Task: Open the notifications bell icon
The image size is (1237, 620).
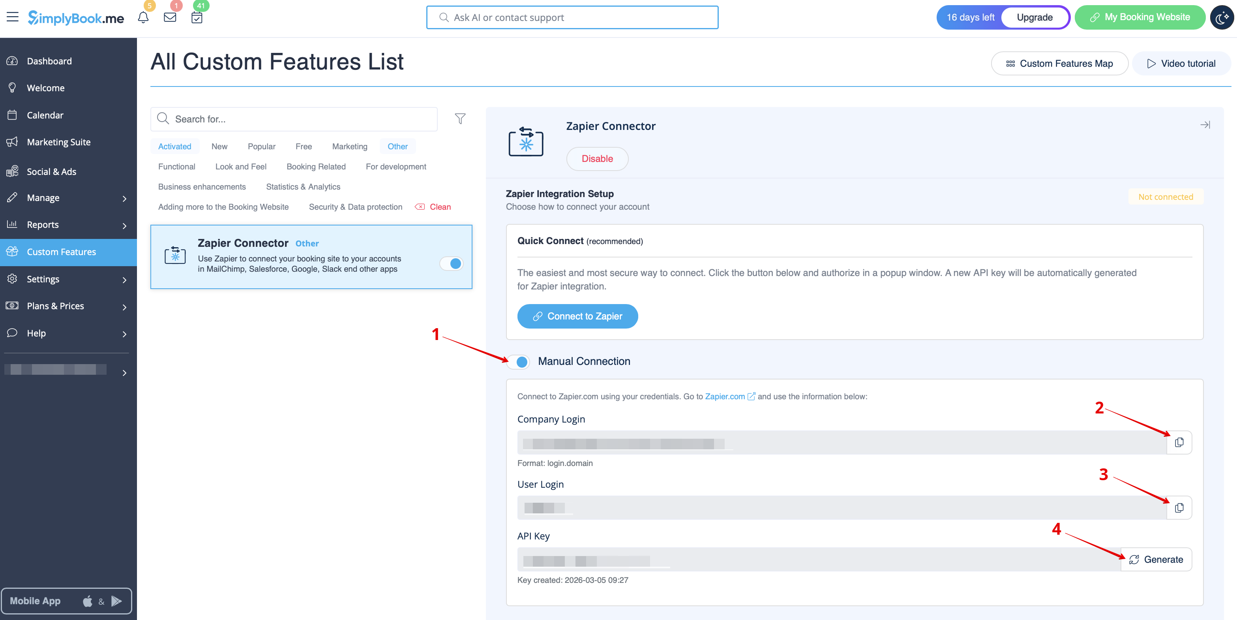Action: [x=143, y=18]
